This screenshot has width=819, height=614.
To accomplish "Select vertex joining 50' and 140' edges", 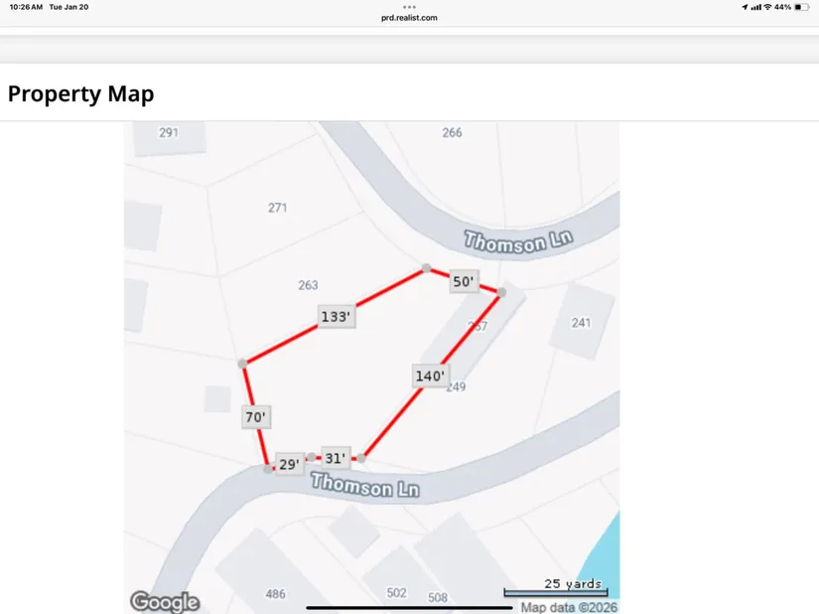I will (x=501, y=292).
